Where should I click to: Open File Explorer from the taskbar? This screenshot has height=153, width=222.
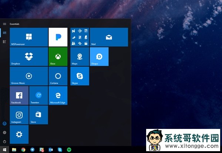pyautogui.click(x=14, y=150)
